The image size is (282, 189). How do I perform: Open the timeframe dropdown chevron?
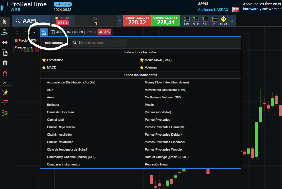pyautogui.click(x=34, y=32)
